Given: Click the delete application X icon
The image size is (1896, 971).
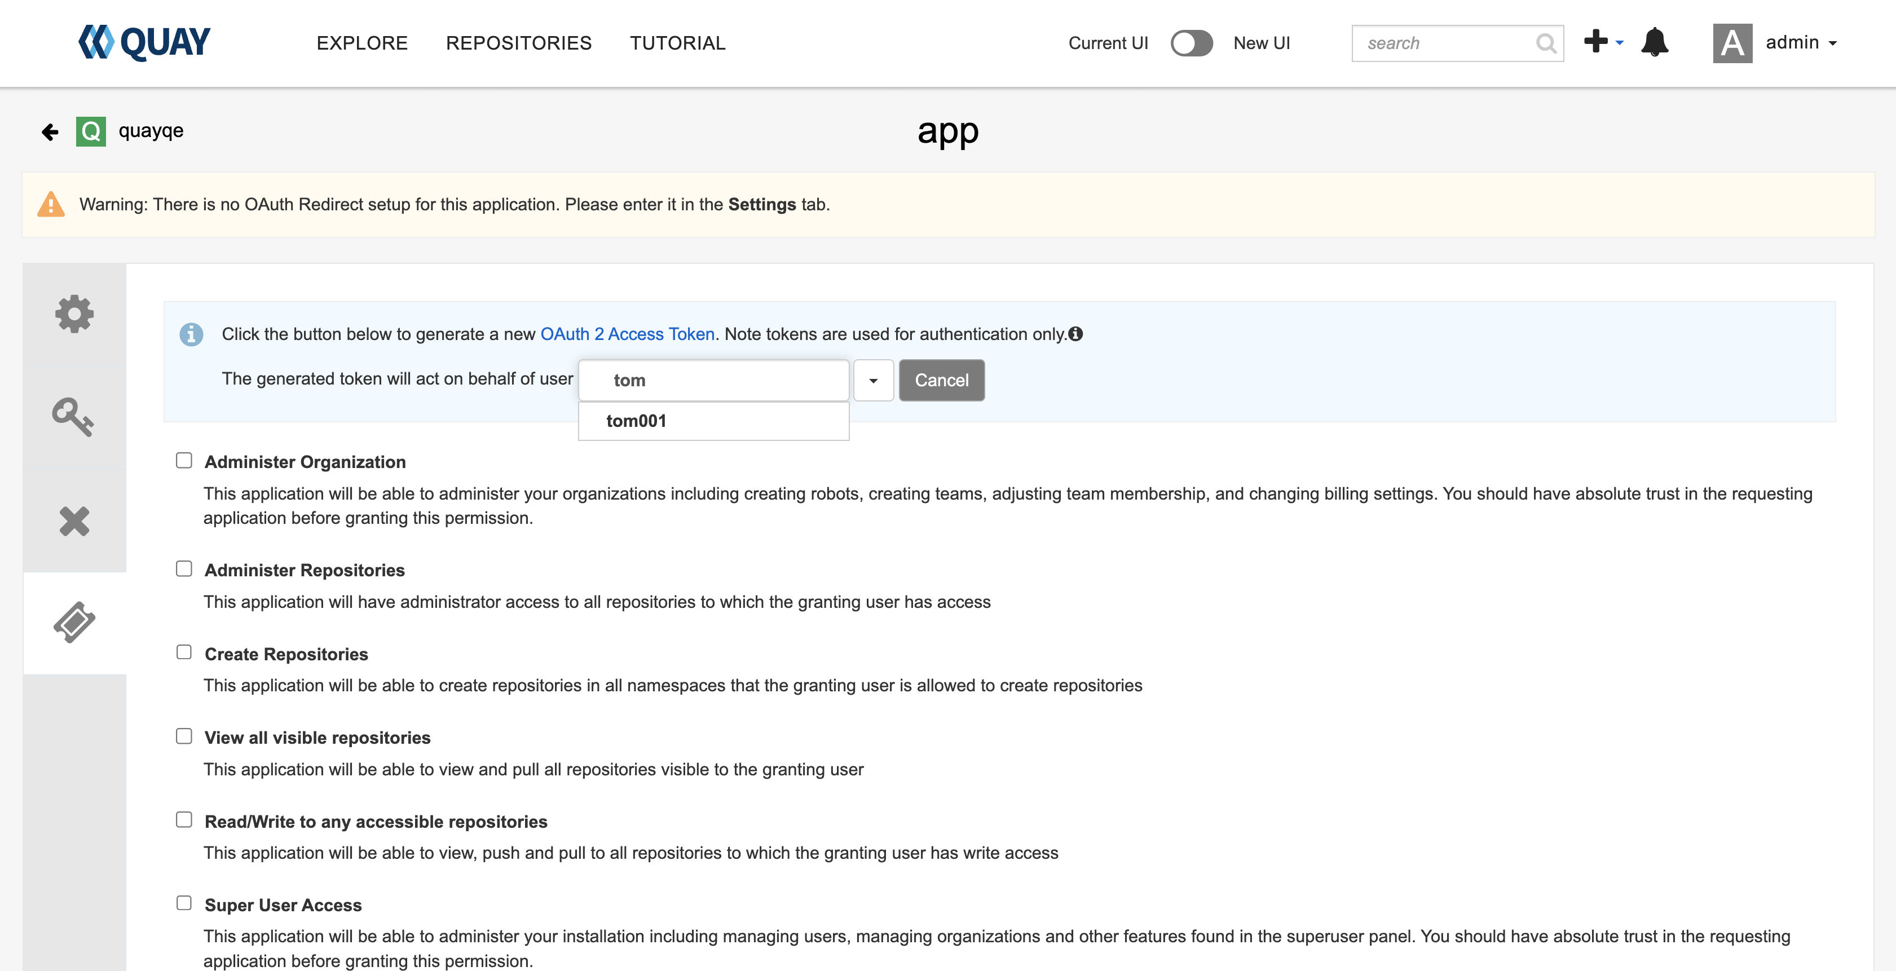Looking at the screenshot, I should tap(74, 521).
